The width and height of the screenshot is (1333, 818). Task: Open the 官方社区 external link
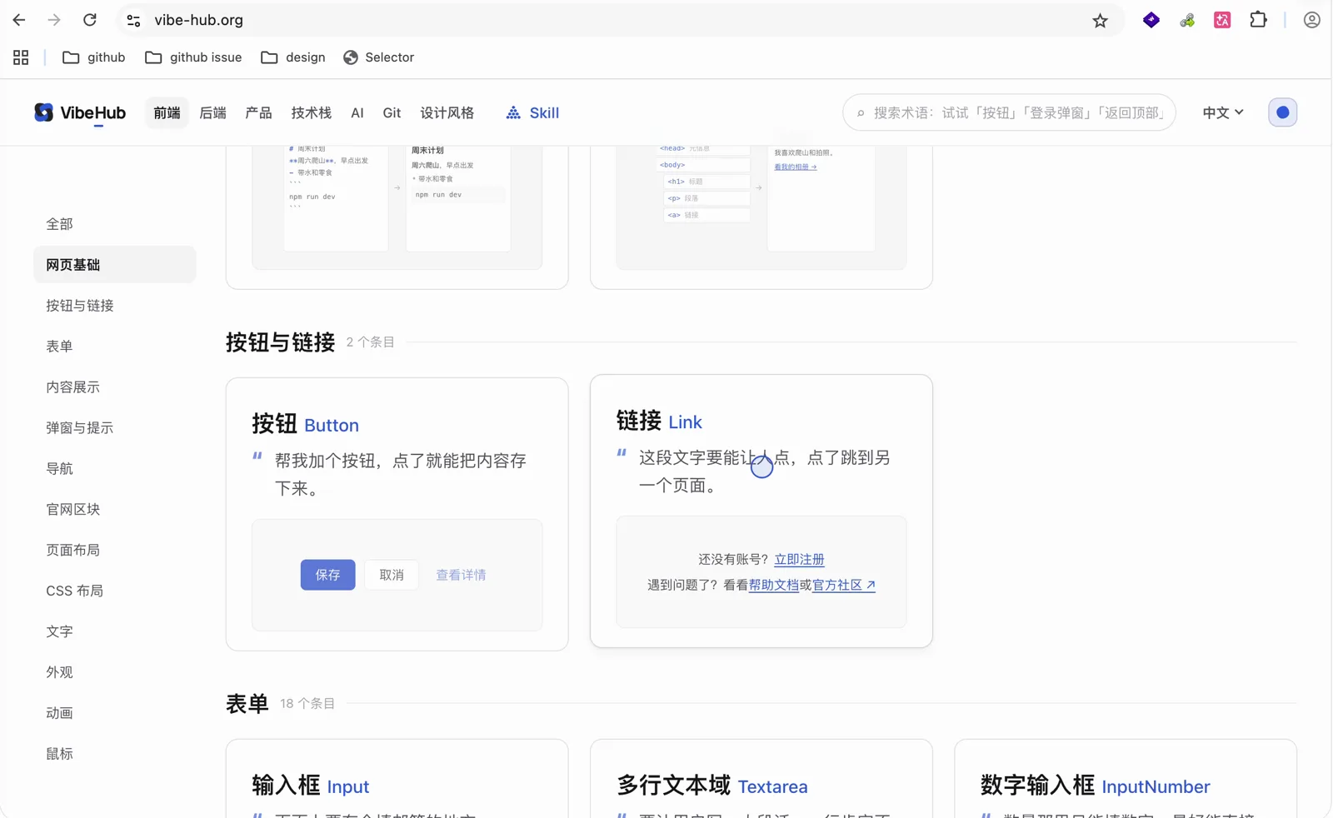click(844, 586)
